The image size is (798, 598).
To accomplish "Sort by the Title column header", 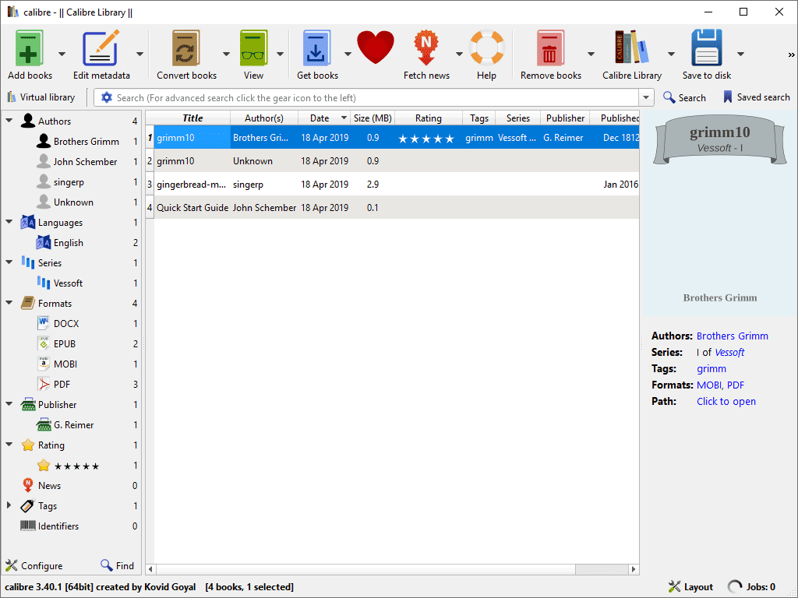I will [192, 118].
